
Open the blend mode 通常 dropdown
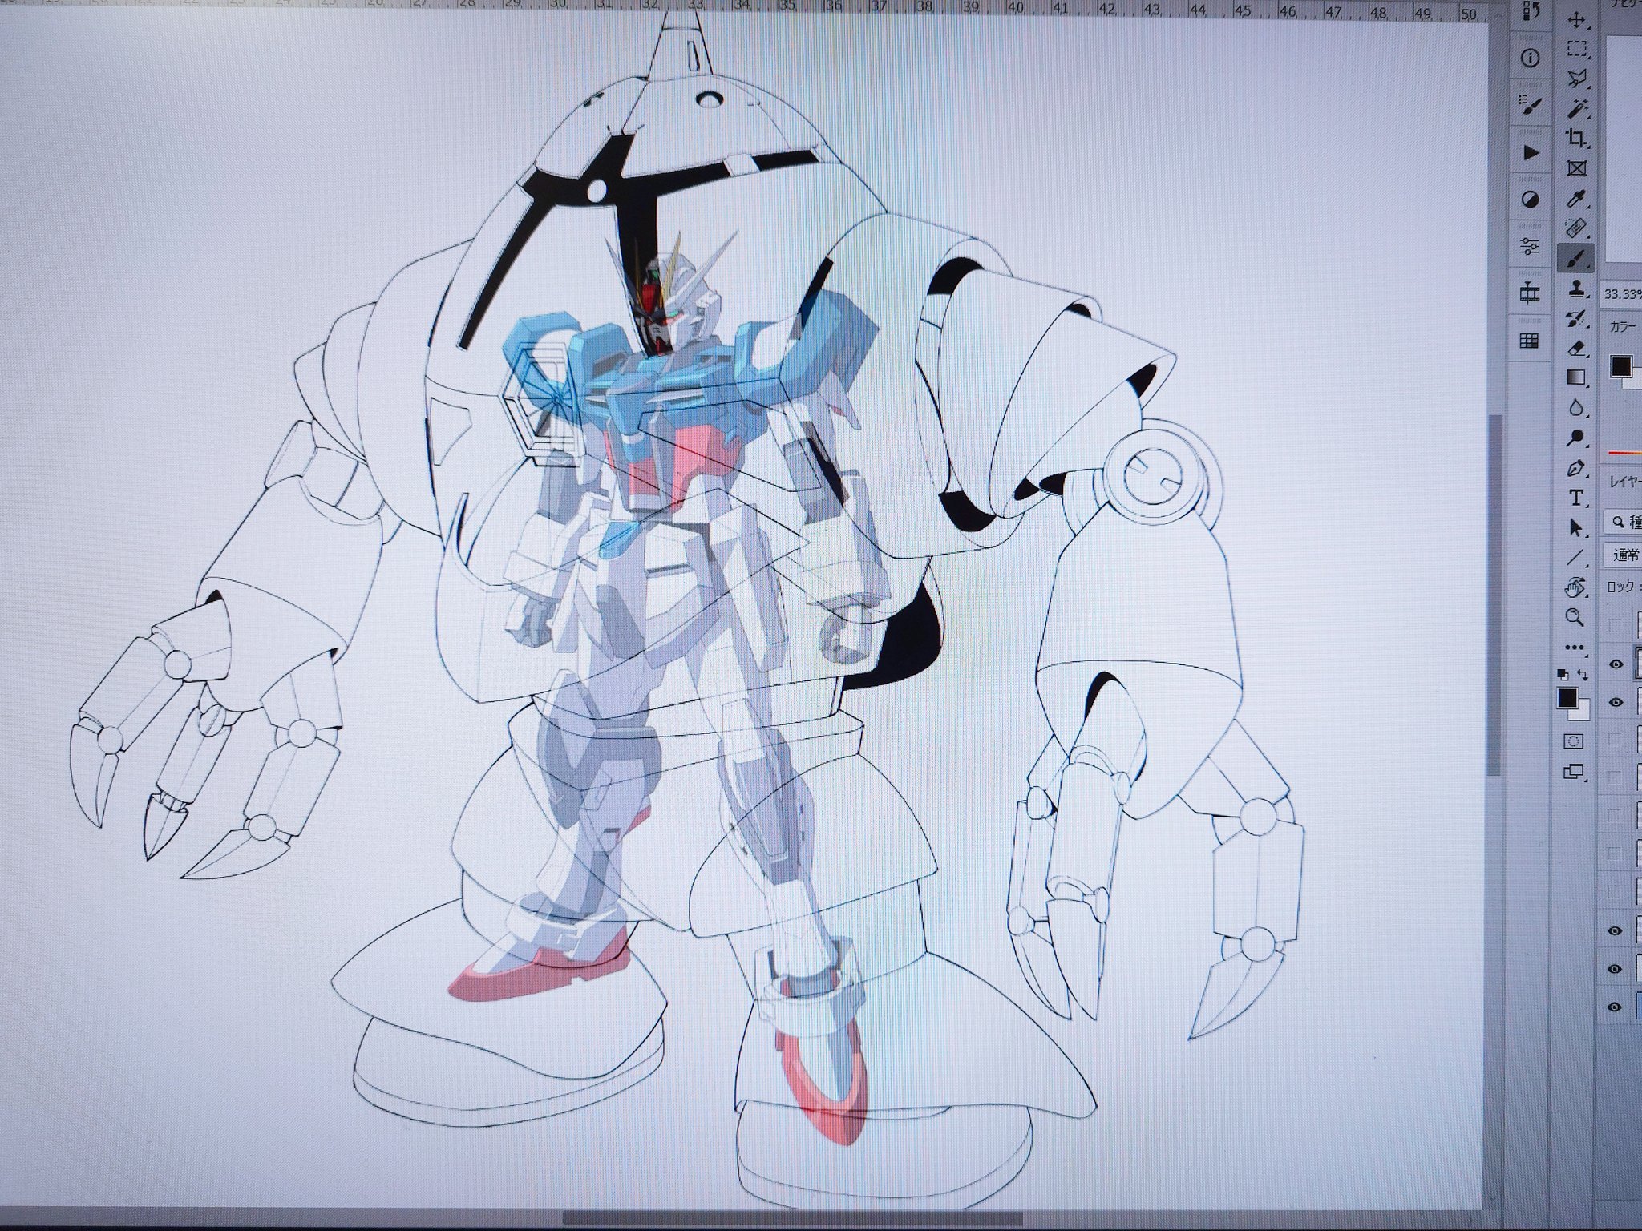pyautogui.click(x=1625, y=555)
